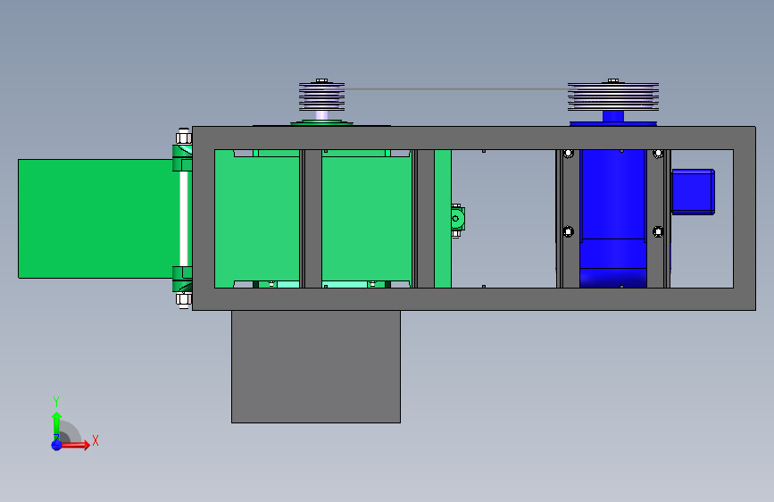Select the gray rectangular block below the frame

coord(316,366)
